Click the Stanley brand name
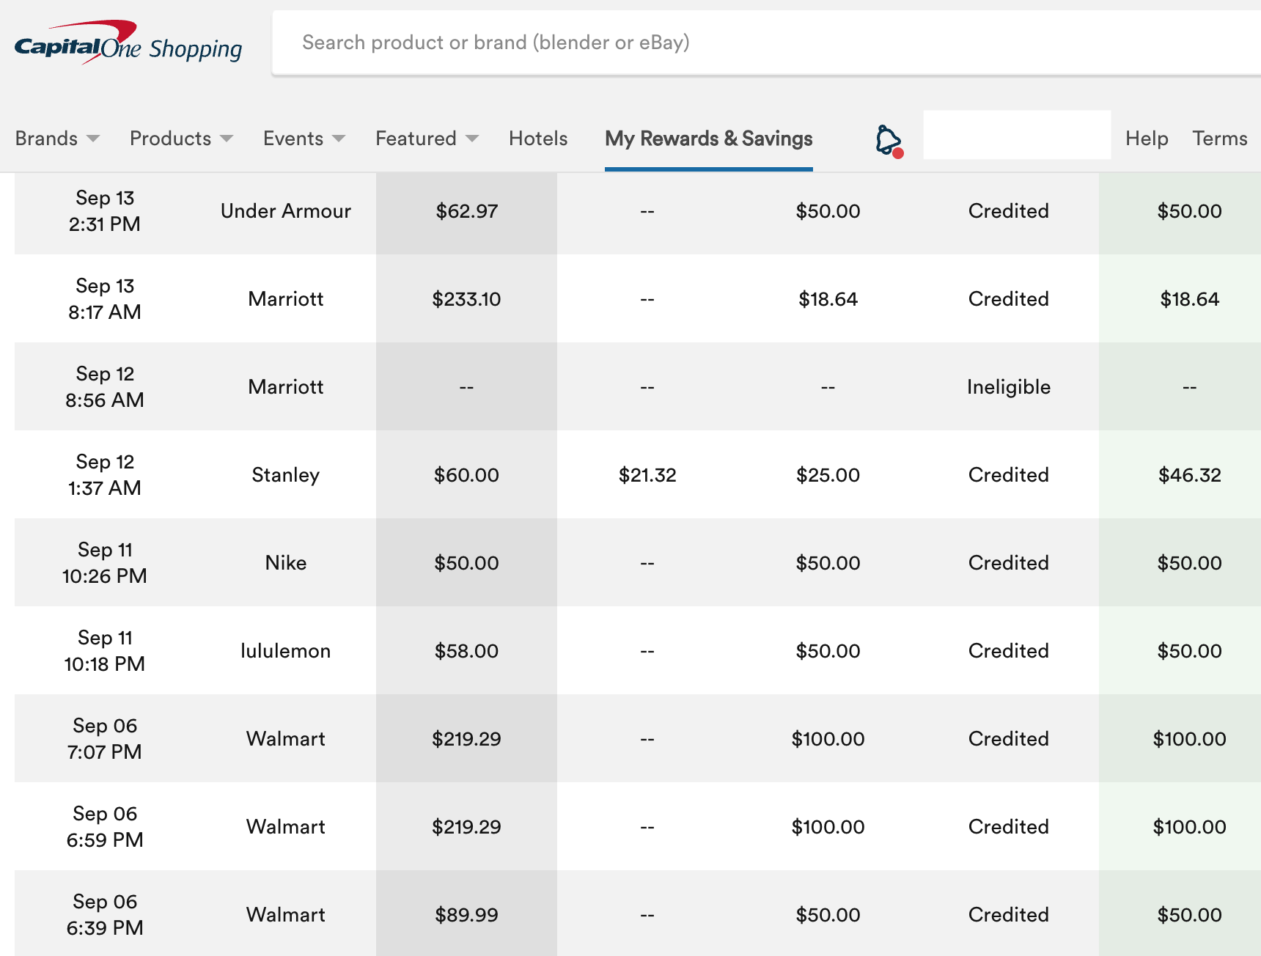1261x956 pixels. pos(286,475)
